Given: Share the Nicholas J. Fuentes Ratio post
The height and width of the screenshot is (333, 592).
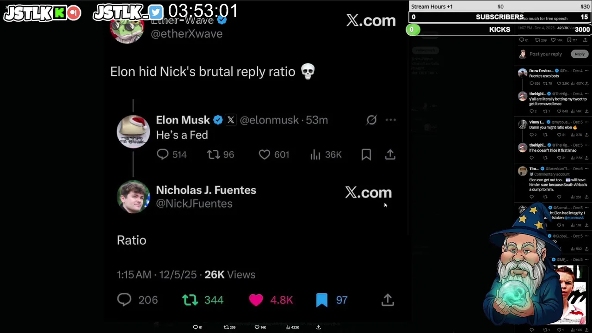Looking at the screenshot, I should click(388, 300).
